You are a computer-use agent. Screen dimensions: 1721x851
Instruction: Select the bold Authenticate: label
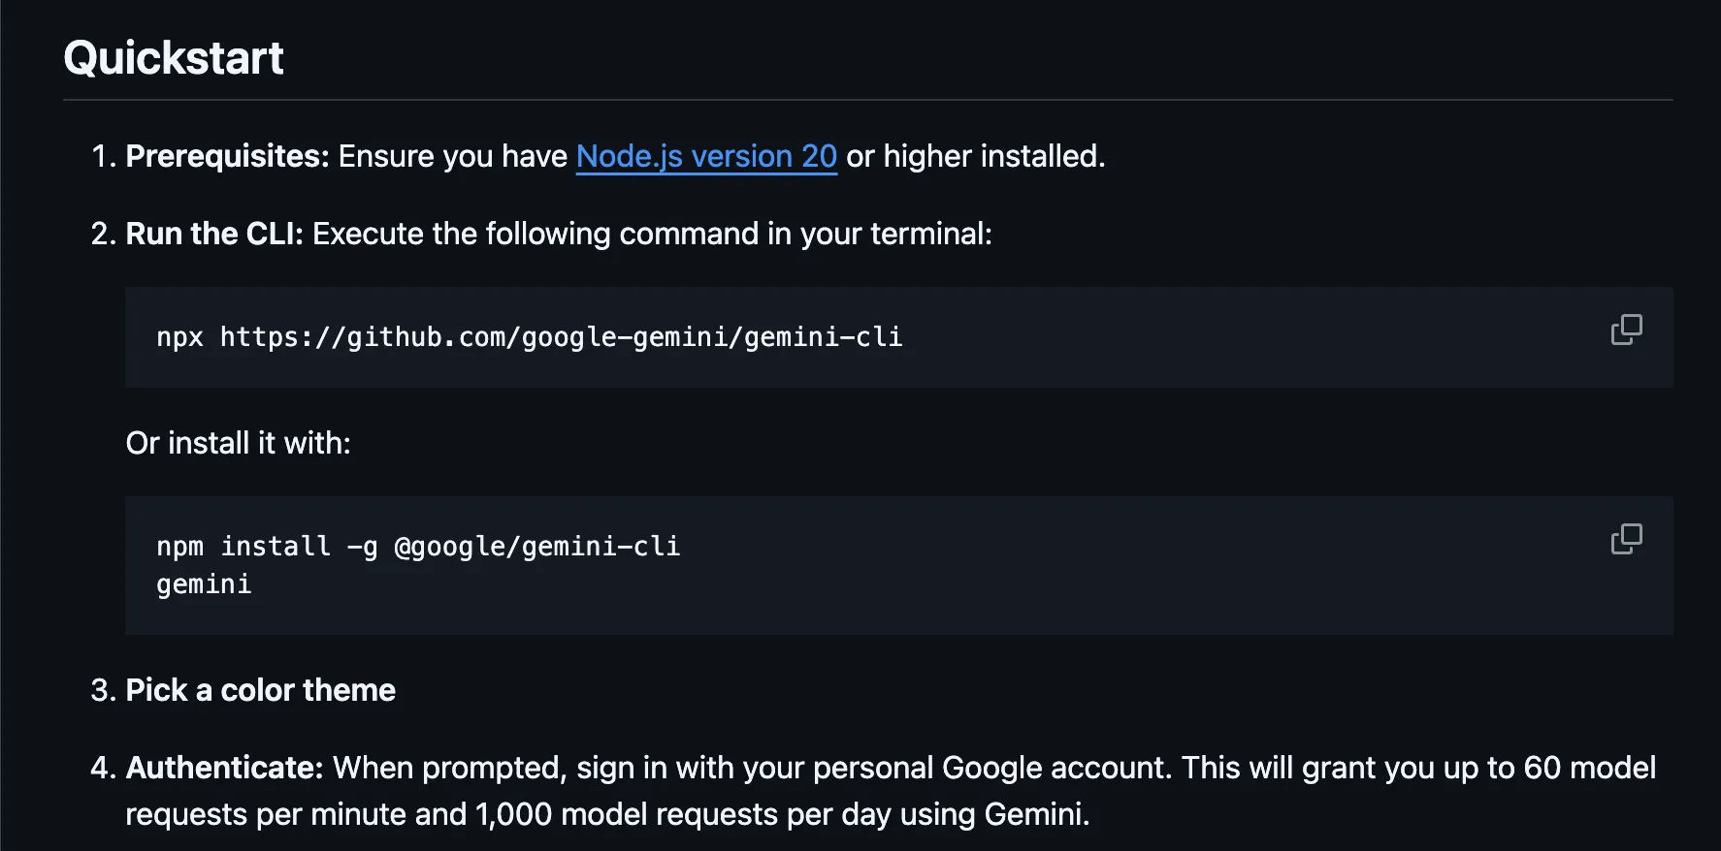tap(224, 768)
